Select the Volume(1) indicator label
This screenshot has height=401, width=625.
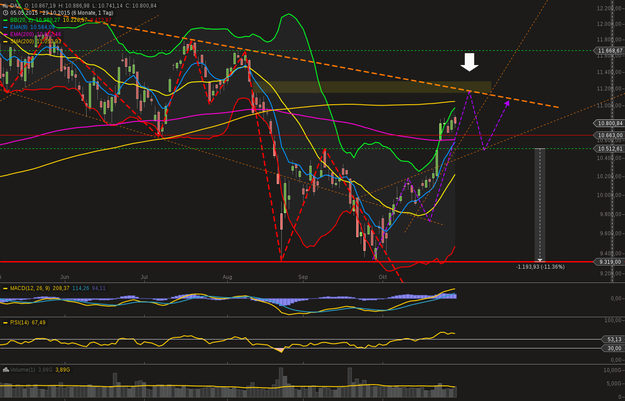click(x=23, y=370)
